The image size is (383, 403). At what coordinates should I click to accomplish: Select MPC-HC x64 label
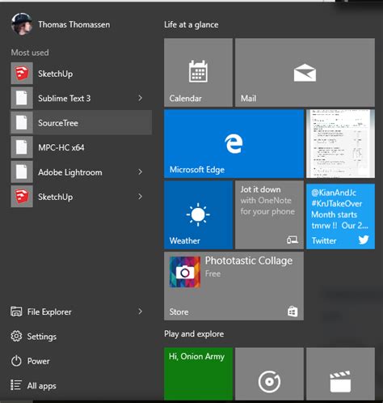[61, 147]
